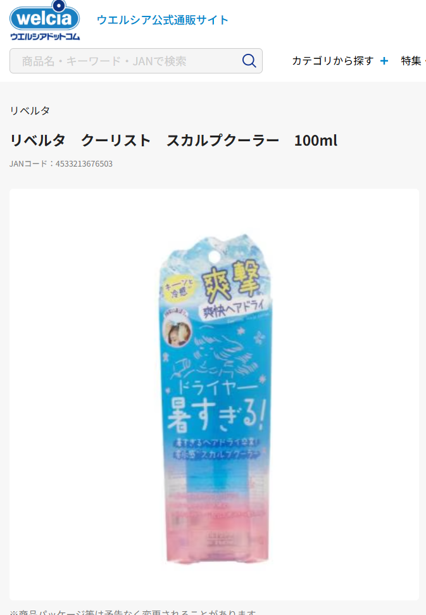Open the ウエルシア公式通販サイト link
Image resolution: width=426 pixels, height=615 pixels.
point(163,20)
